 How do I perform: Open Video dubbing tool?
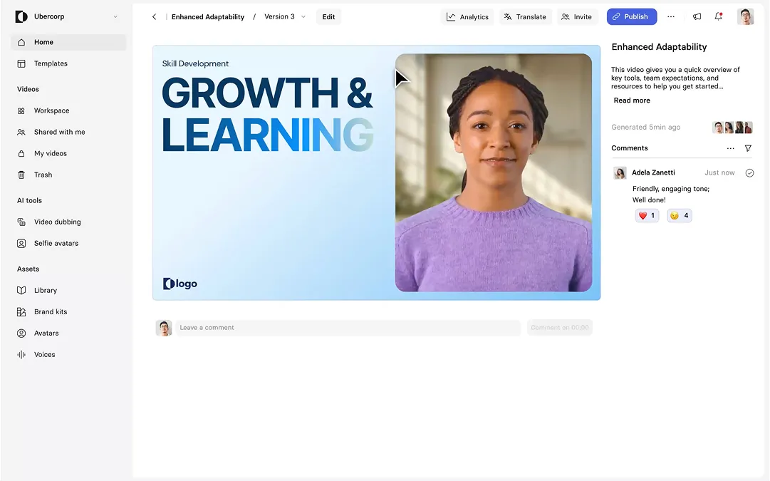[57, 222]
